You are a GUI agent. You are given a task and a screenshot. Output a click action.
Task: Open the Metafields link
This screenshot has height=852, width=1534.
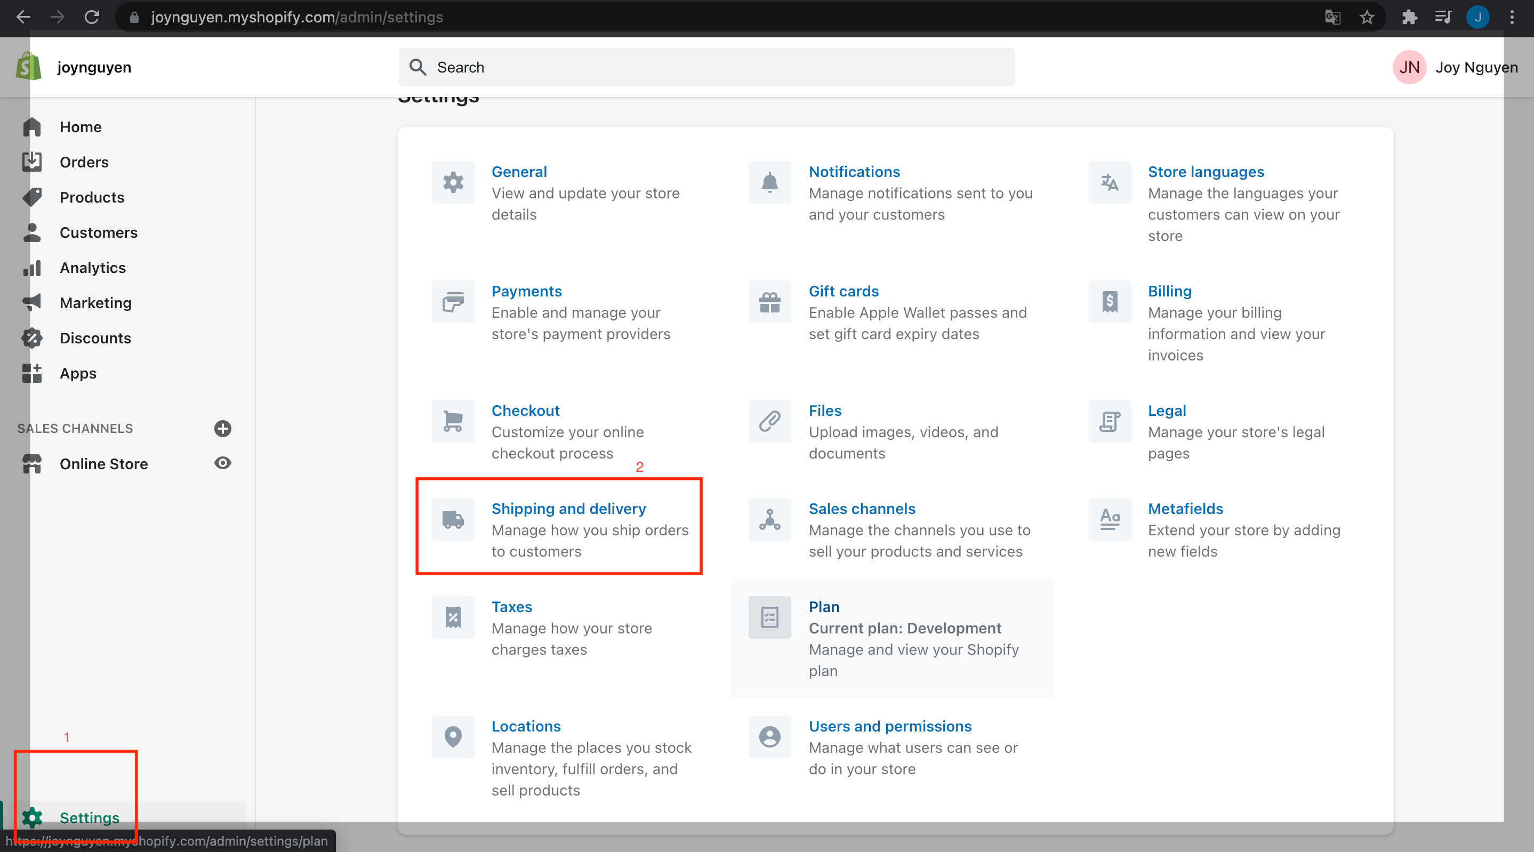pos(1185,509)
